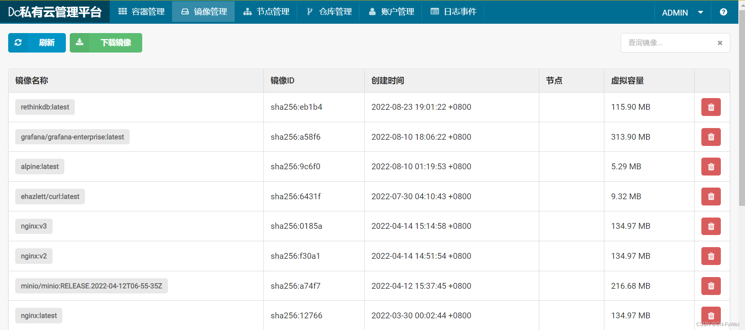The height and width of the screenshot is (330, 745).
Task: Click image ID sha256:f30a1
Action: (295, 256)
